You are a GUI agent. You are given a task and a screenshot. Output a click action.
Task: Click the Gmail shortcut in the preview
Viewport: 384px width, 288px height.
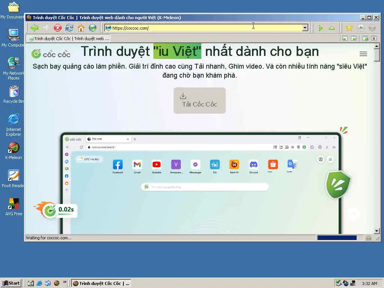(137, 166)
